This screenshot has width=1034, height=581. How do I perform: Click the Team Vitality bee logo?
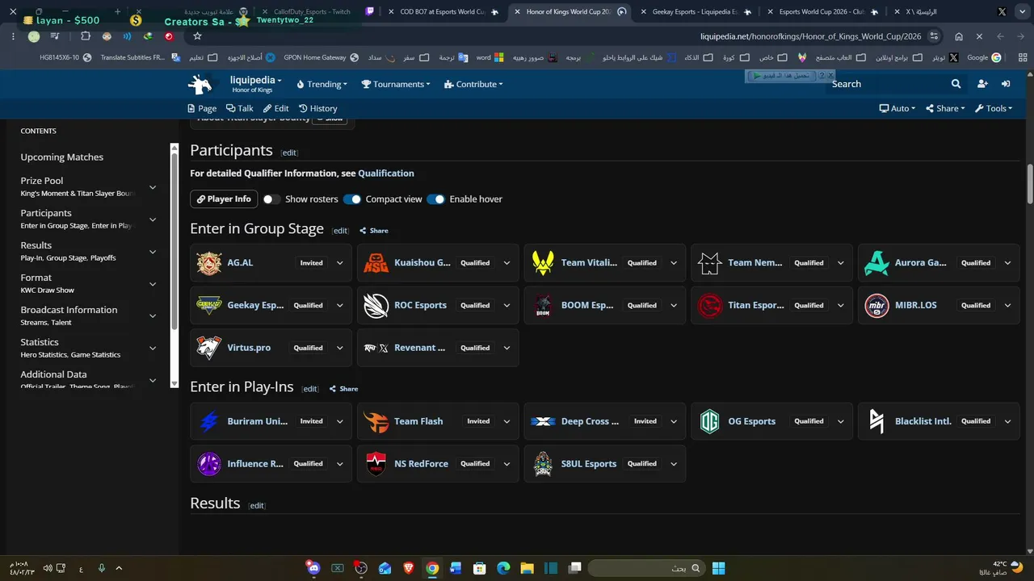click(543, 263)
